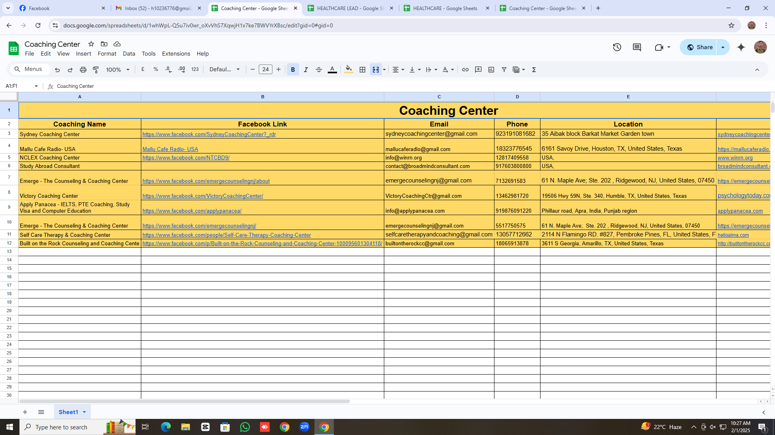This screenshot has height=435, width=775.
Task: Open the functions Σ menu icon
Action: click(534, 69)
